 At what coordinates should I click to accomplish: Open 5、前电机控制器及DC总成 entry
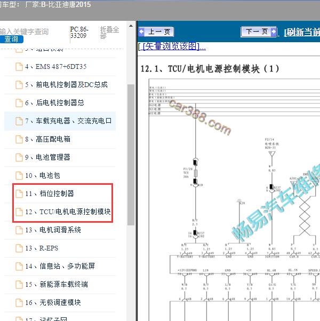[x=60, y=85]
